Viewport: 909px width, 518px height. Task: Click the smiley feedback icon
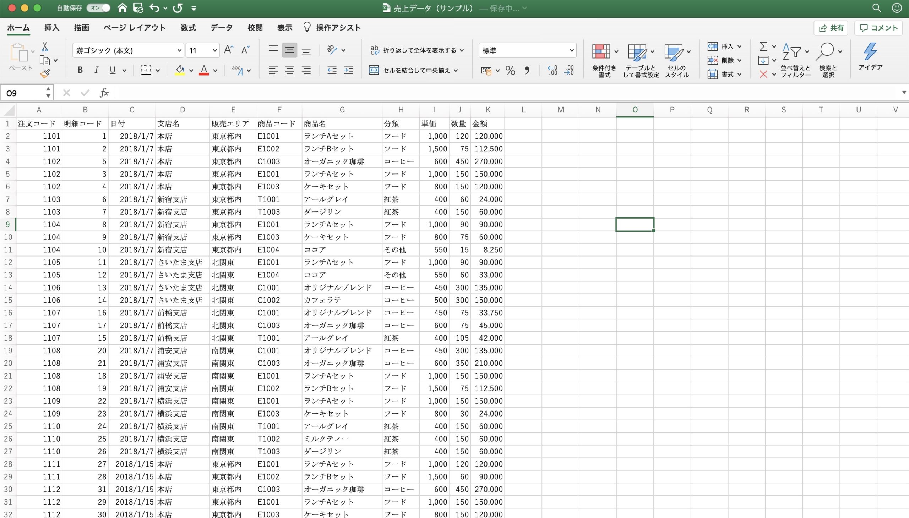(897, 8)
